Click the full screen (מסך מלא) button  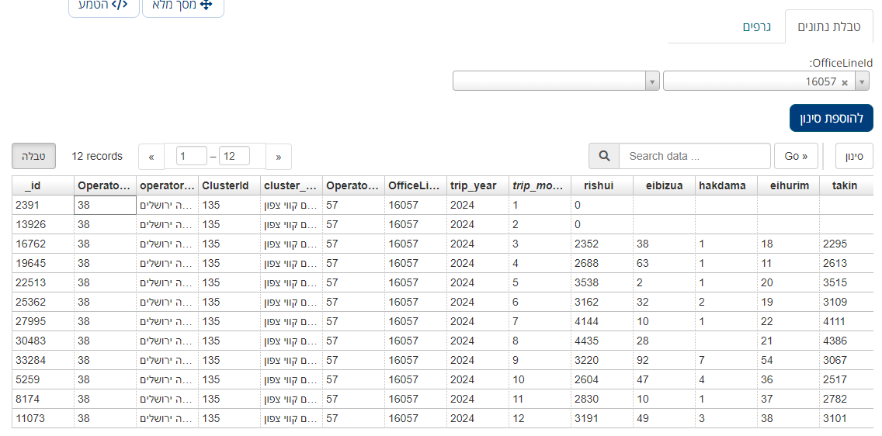[x=183, y=5]
